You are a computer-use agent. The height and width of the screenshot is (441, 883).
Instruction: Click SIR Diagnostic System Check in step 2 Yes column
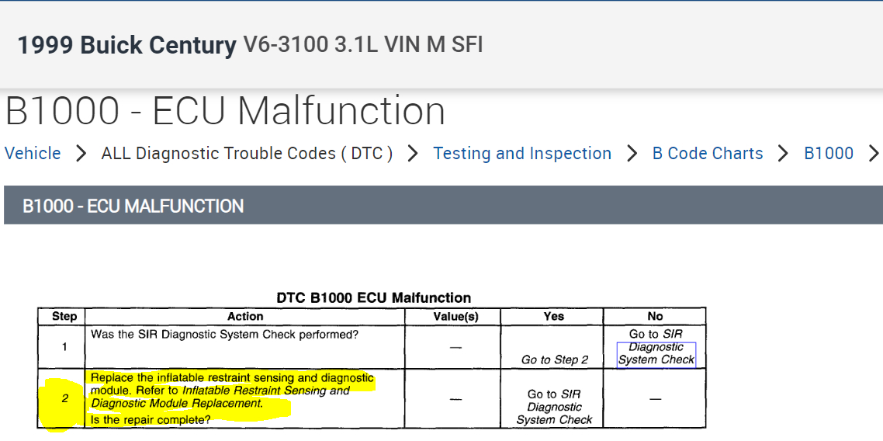click(x=554, y=407)
